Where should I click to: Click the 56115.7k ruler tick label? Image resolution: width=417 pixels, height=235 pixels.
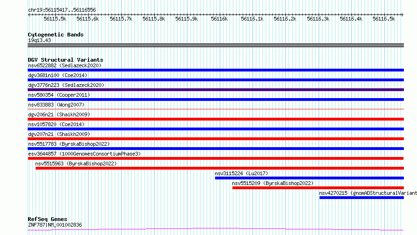[x=121, y=19]
